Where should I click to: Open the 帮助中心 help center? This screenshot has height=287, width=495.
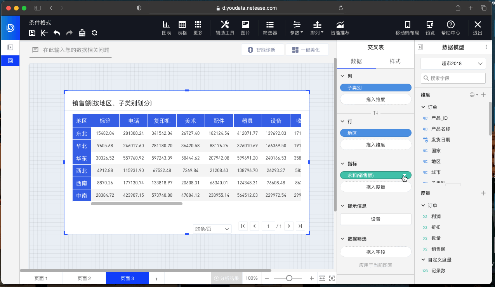[451, 28]
